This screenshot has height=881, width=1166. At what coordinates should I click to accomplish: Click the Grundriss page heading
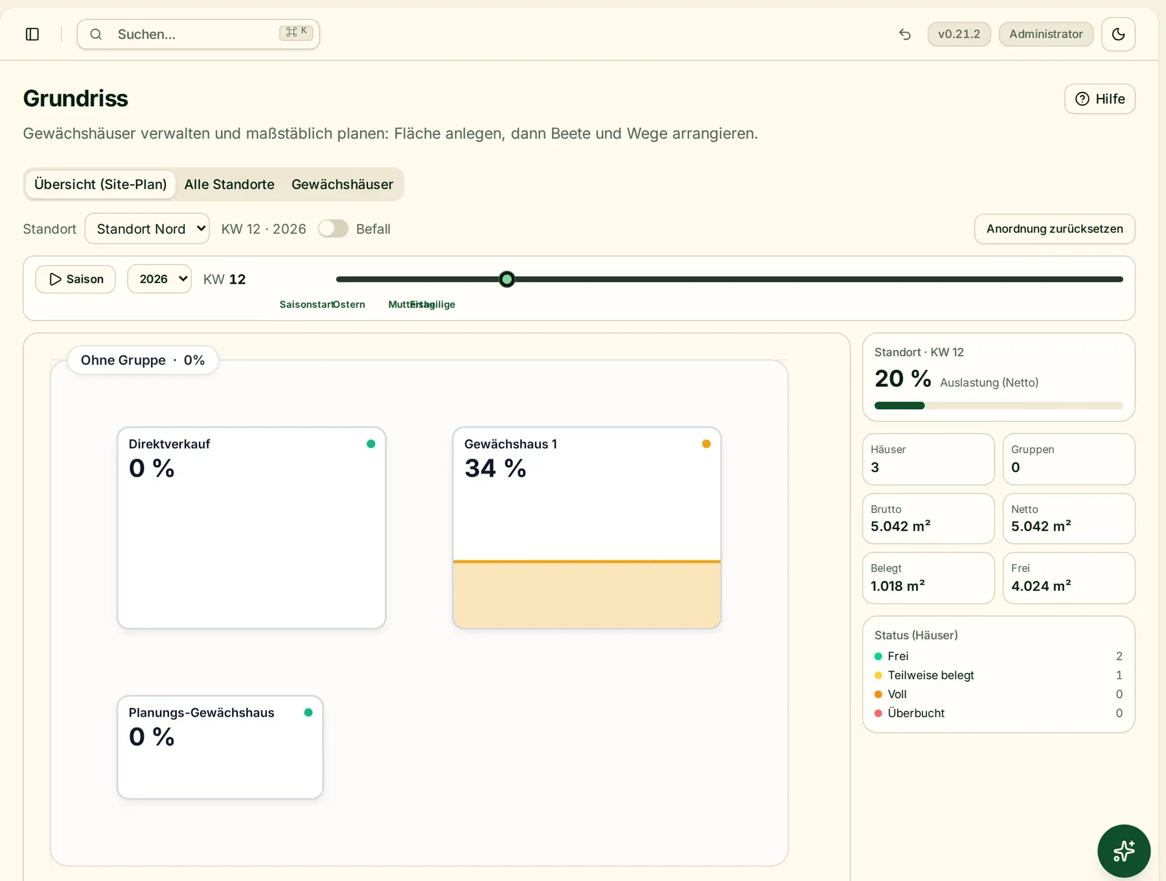[x=76, y=98]
